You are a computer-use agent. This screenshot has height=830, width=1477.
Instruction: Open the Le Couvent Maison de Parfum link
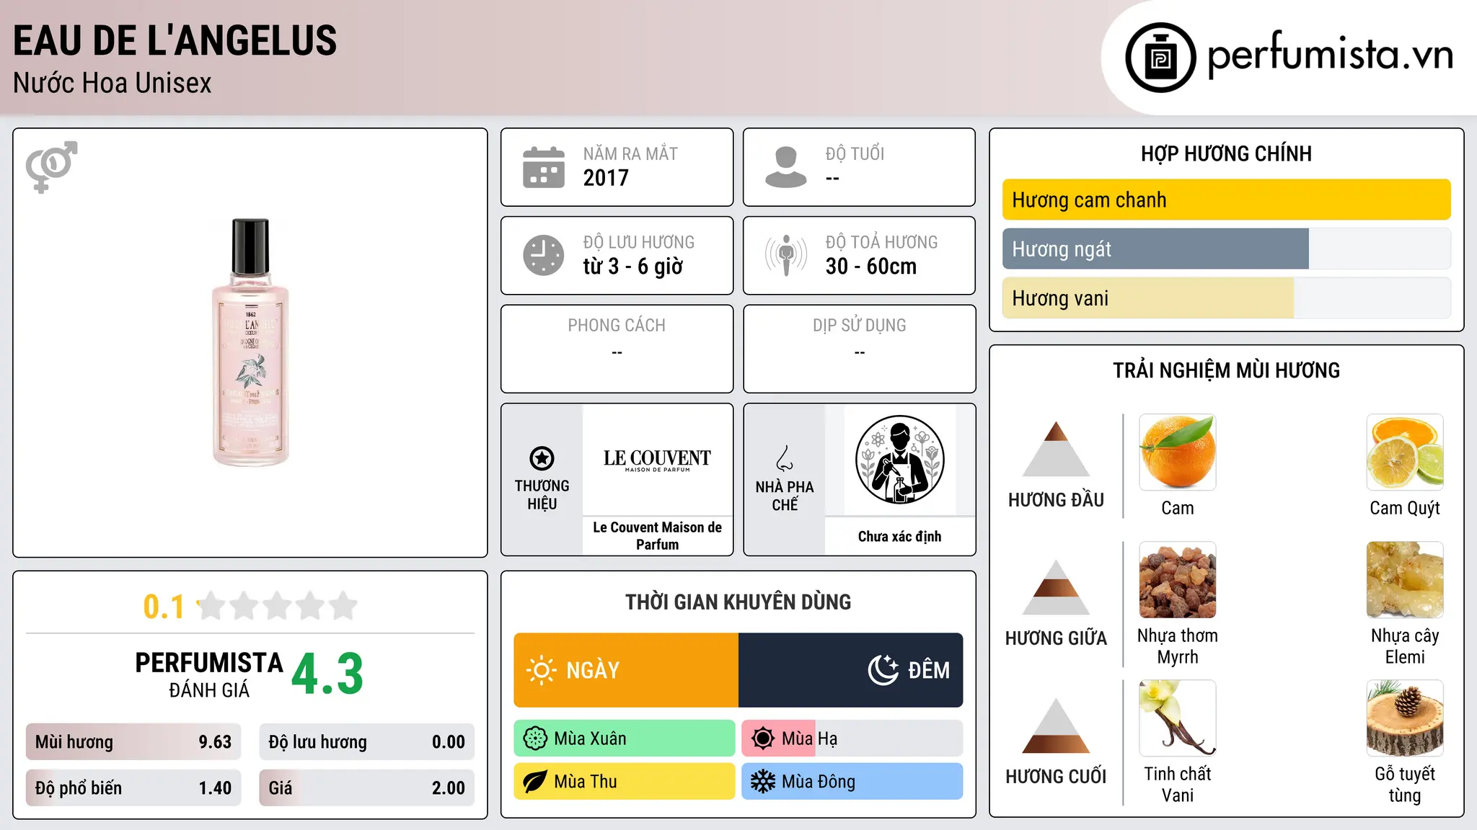tap(657, 536)
